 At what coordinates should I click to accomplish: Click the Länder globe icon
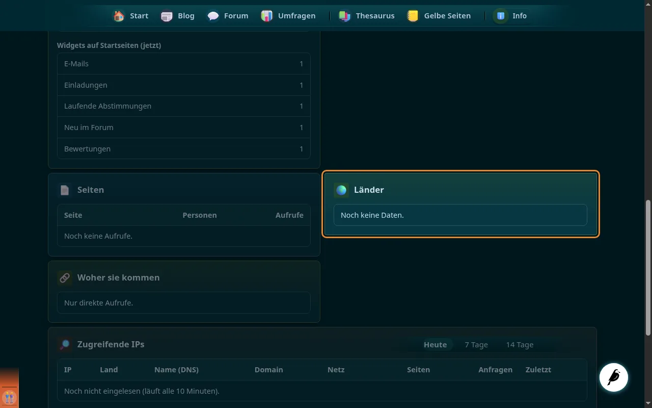tap(341, 190)
